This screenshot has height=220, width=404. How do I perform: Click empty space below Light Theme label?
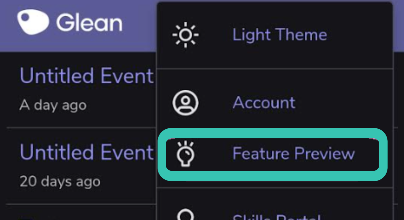280,56
